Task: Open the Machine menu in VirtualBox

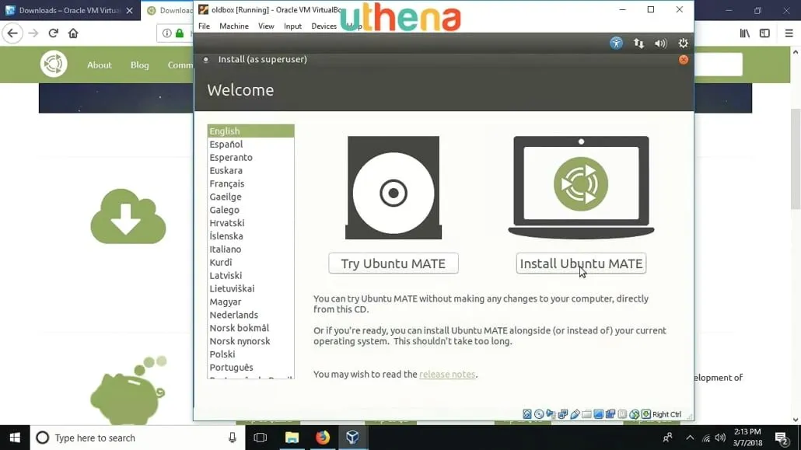Action: [x=234, y=26]
